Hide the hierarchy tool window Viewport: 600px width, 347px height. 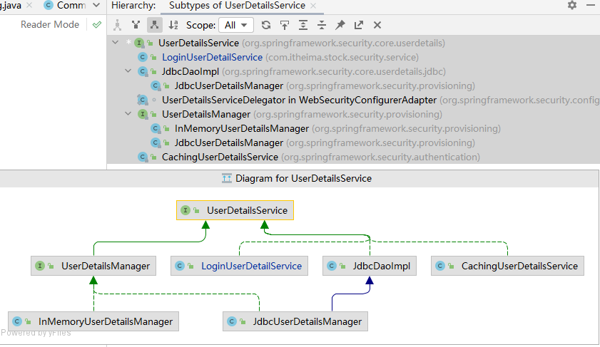click(x=591, y=6)
